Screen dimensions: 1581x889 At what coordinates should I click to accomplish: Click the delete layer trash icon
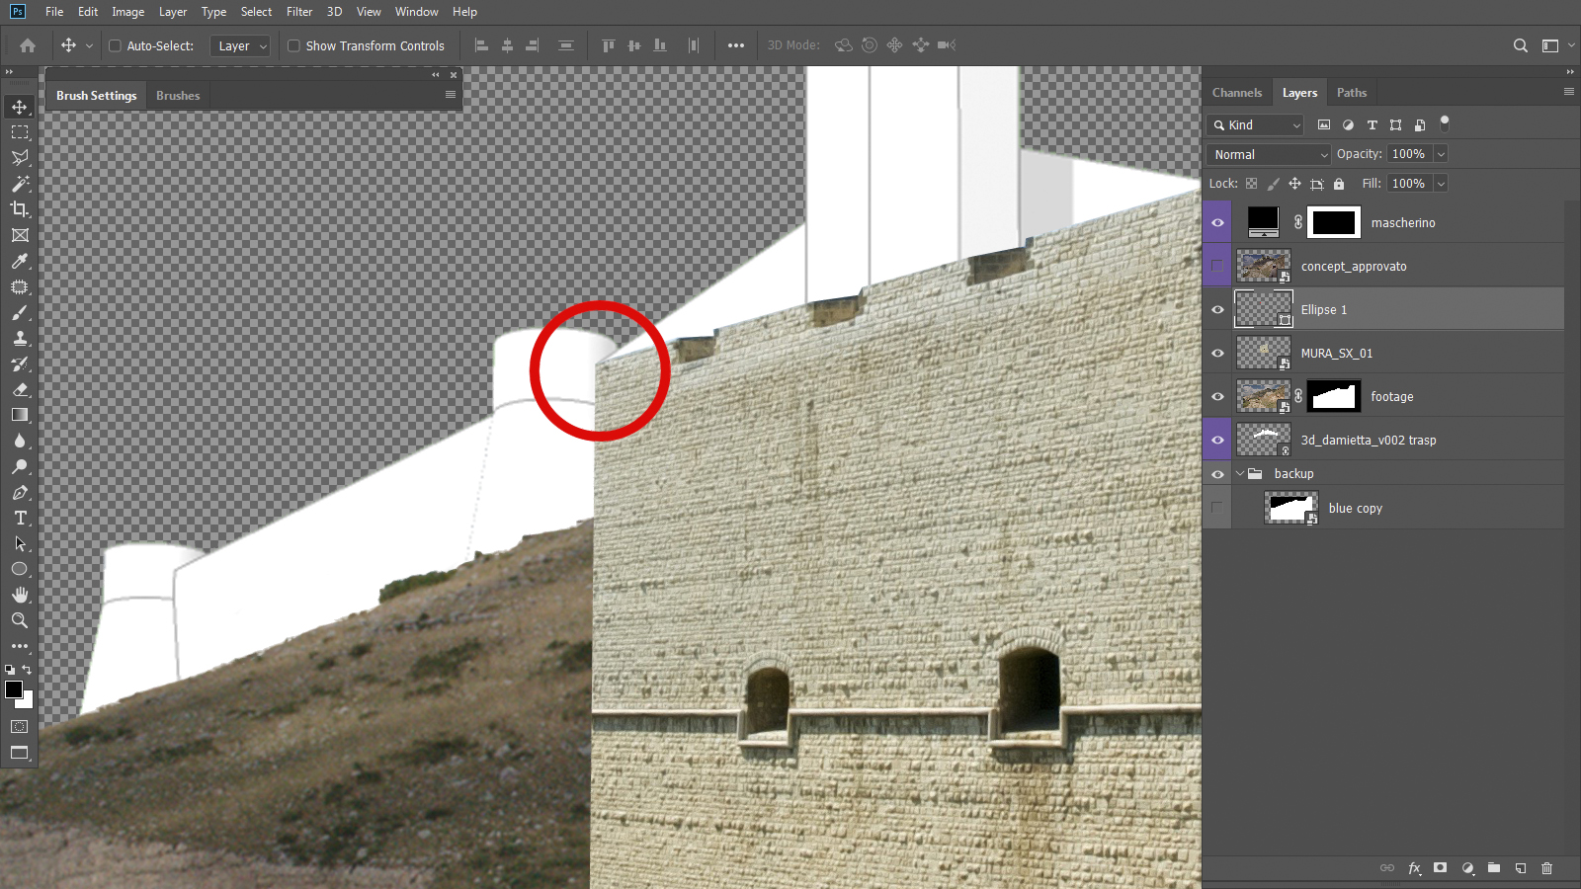point(1547,868)
